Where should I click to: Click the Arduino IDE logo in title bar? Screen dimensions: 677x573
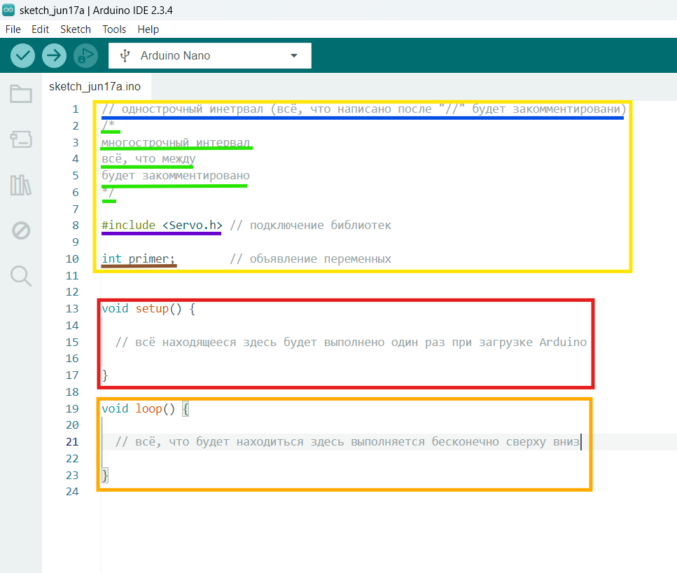(8, 10)
